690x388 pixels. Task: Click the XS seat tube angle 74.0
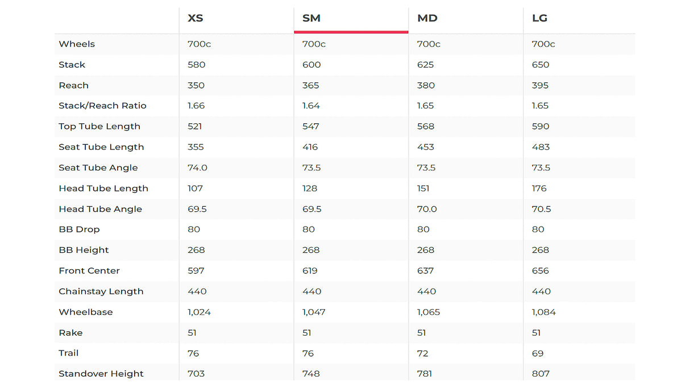[x=197, y=168]
